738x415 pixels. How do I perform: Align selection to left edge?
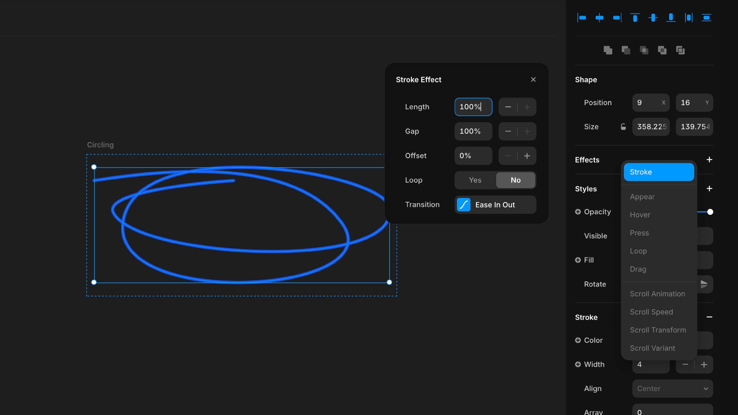click(x=581, y=18)
